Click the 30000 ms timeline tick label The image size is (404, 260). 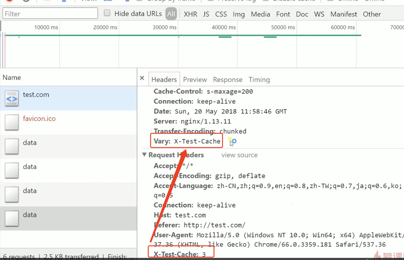tap(165, 27)
